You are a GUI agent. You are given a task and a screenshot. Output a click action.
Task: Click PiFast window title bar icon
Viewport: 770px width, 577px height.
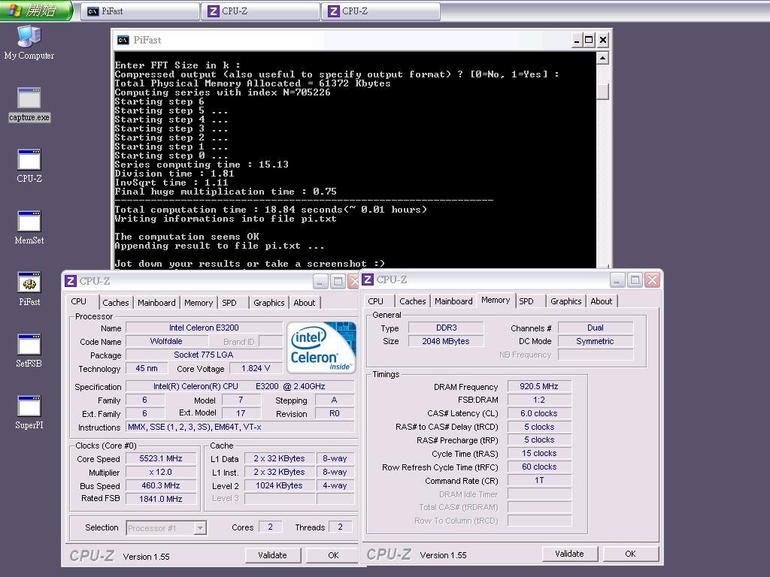pyautogui.click(x=123, y=41)
